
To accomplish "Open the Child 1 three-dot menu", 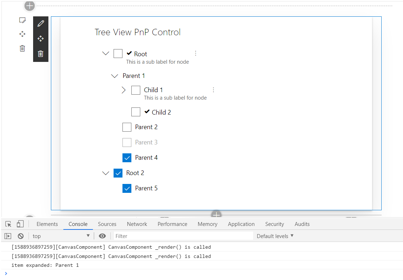I will point(213,90).
